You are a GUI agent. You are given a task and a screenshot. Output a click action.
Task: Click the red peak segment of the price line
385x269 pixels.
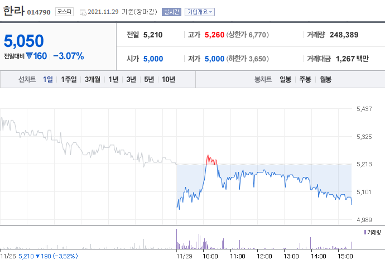coord(211,160)
